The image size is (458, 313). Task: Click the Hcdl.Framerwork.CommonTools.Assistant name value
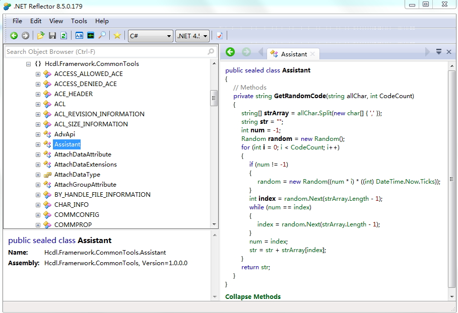[105, 252]
